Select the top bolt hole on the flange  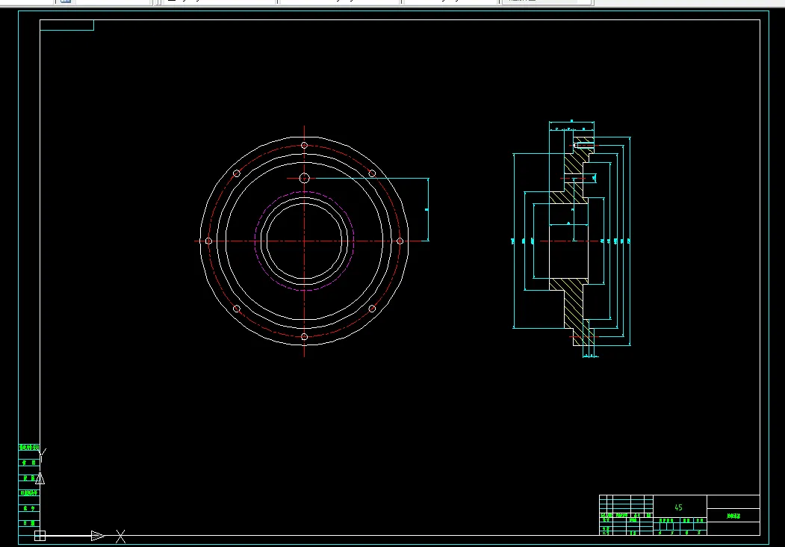304,145
